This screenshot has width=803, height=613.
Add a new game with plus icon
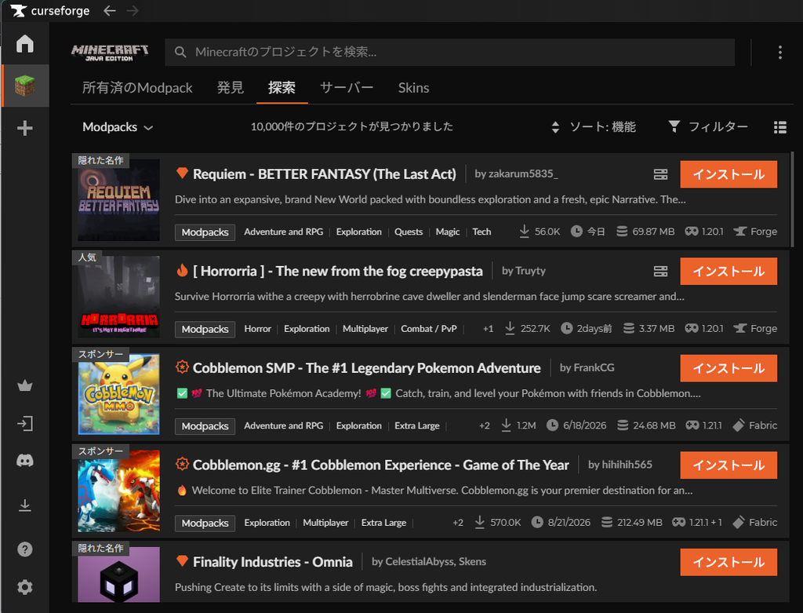tap(24, 128)
